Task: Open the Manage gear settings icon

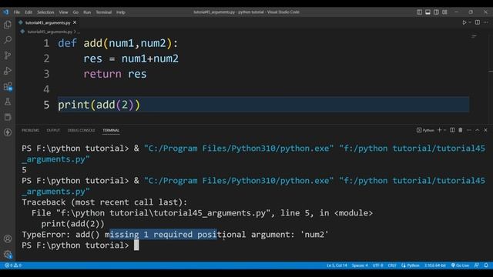Action: pyautogui.click(x=8, y=254)
